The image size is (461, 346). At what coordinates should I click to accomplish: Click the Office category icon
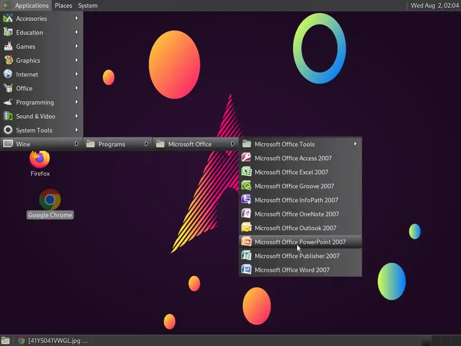click(x=8, y=88)
